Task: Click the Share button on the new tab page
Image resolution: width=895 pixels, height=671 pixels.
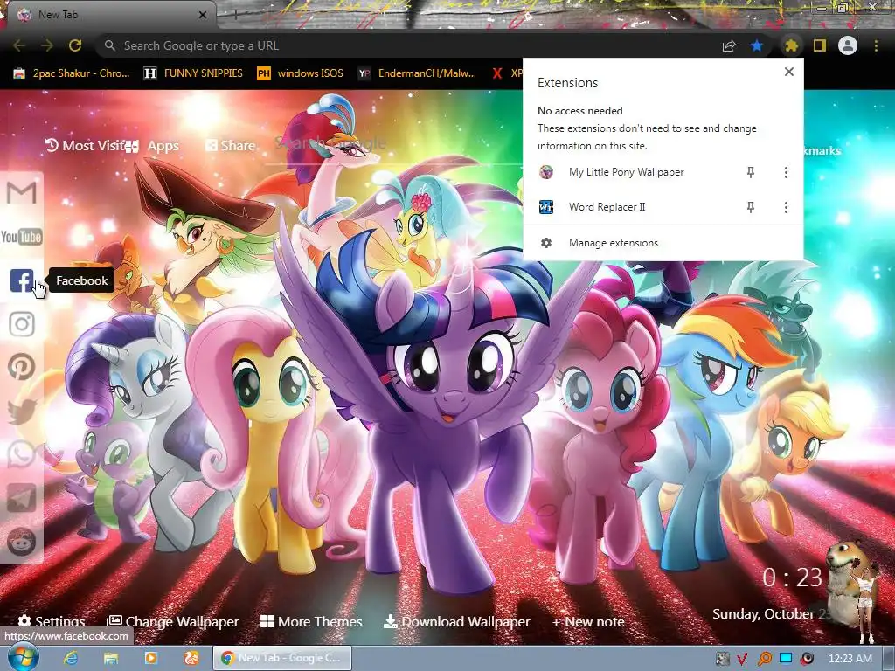Action: click(x=230, y=146)
